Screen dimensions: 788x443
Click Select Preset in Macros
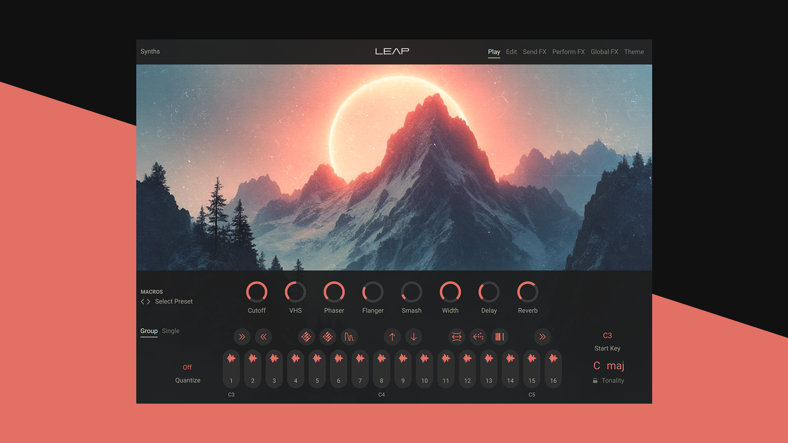(174, 301)
